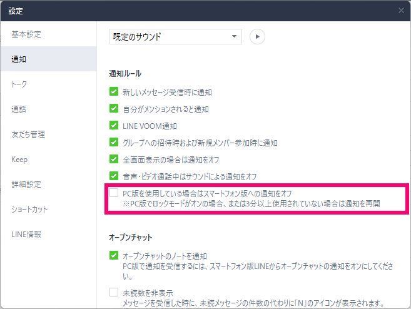Select the 通知 settings section
Screen dimensions: 411x309
click(48, 59)
